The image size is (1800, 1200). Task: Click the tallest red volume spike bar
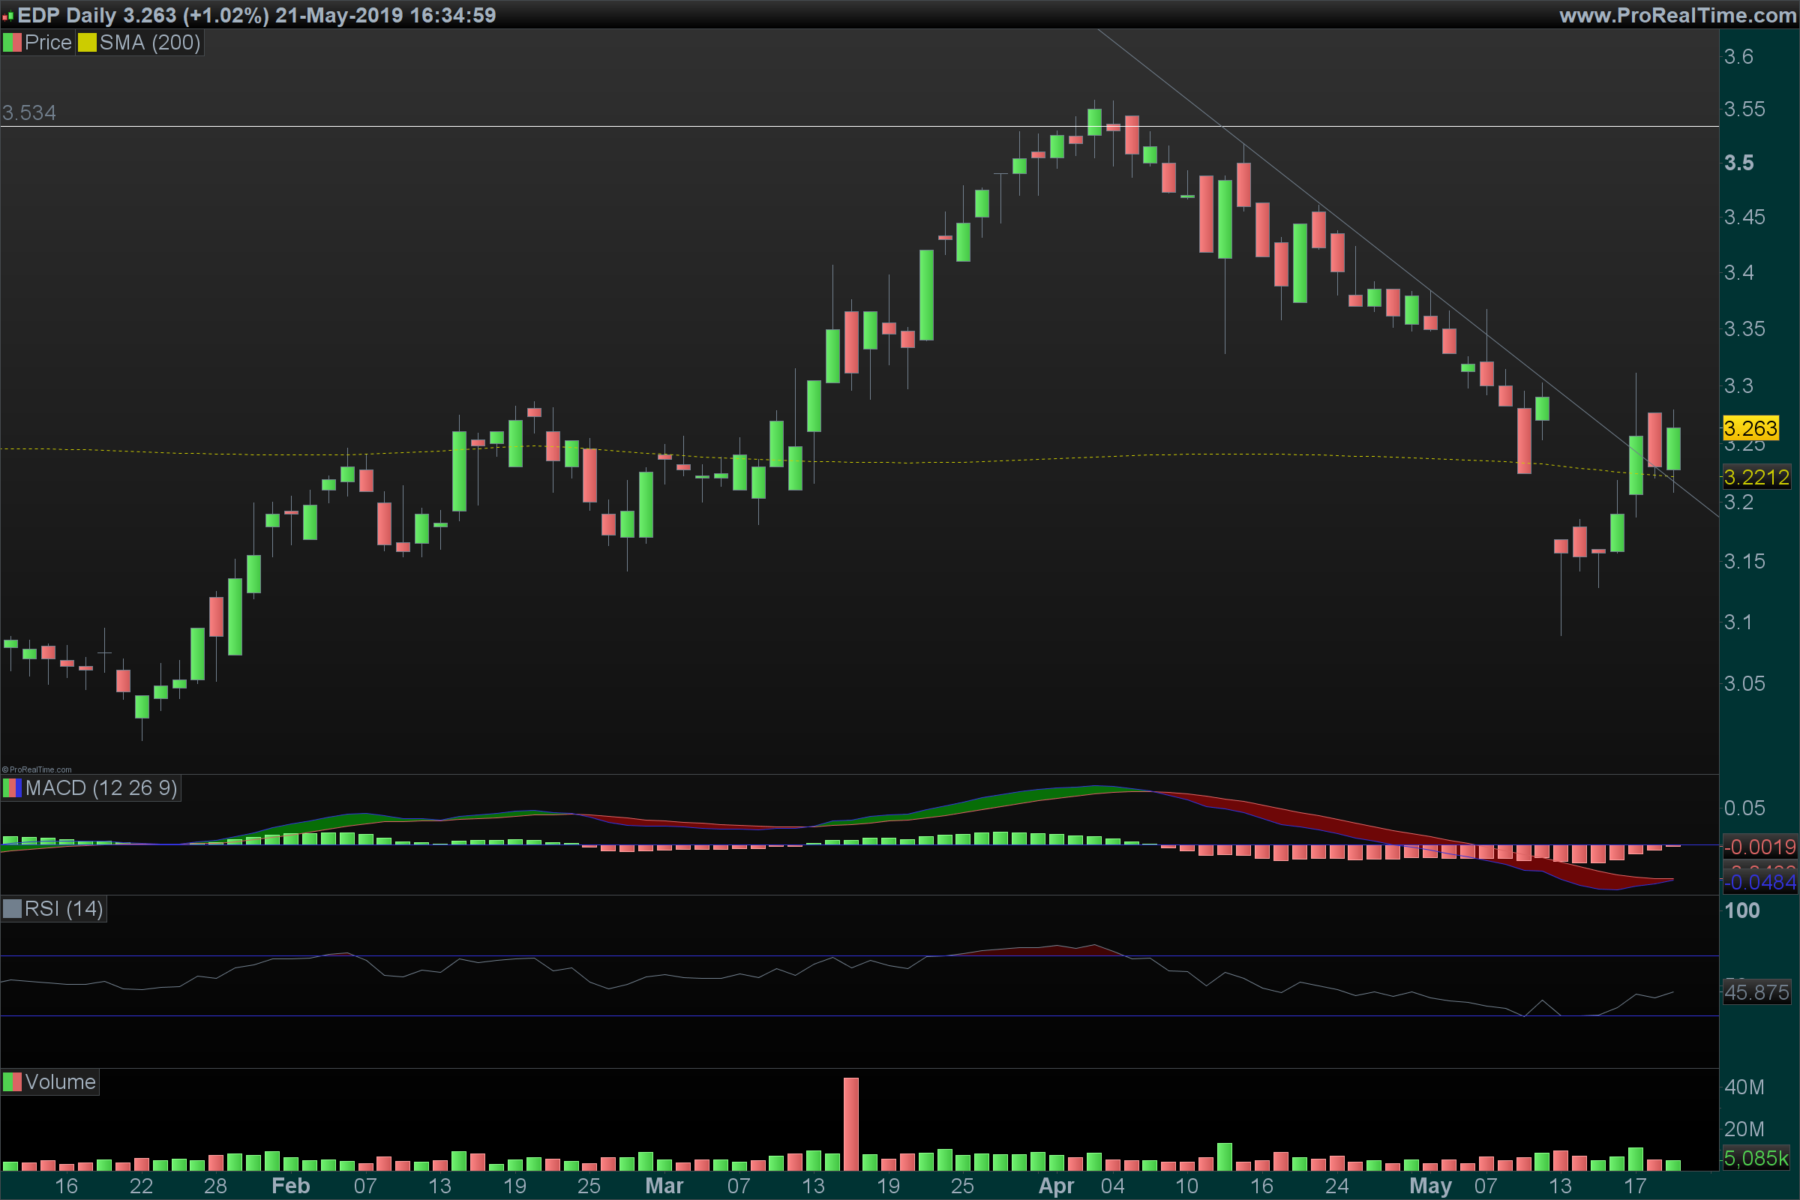[851, 1123]
